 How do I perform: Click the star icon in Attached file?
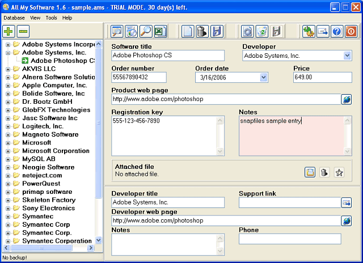point(339,172)
